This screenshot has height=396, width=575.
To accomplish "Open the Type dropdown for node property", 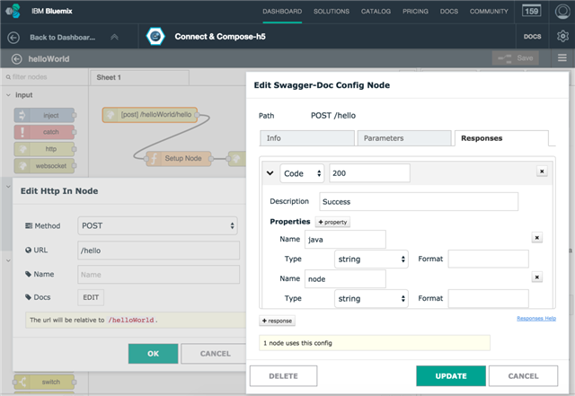I will click(371, 298).
